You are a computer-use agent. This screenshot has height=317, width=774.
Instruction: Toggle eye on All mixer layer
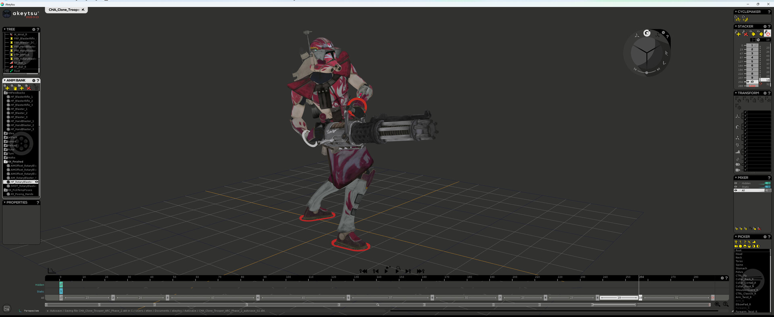(x=736, y=190)
